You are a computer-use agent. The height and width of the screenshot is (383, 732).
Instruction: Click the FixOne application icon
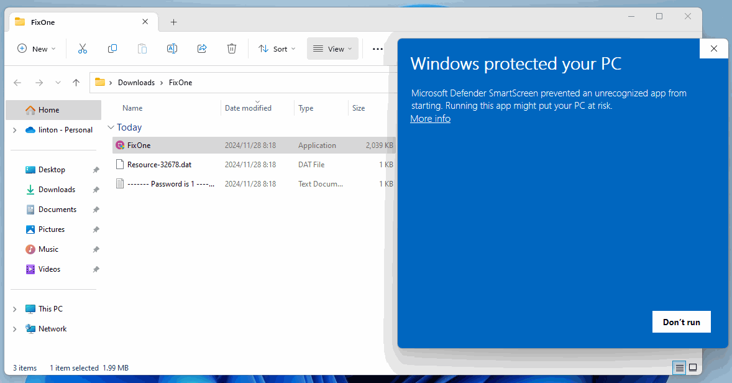pyautogui.click(x=120, y=145)
